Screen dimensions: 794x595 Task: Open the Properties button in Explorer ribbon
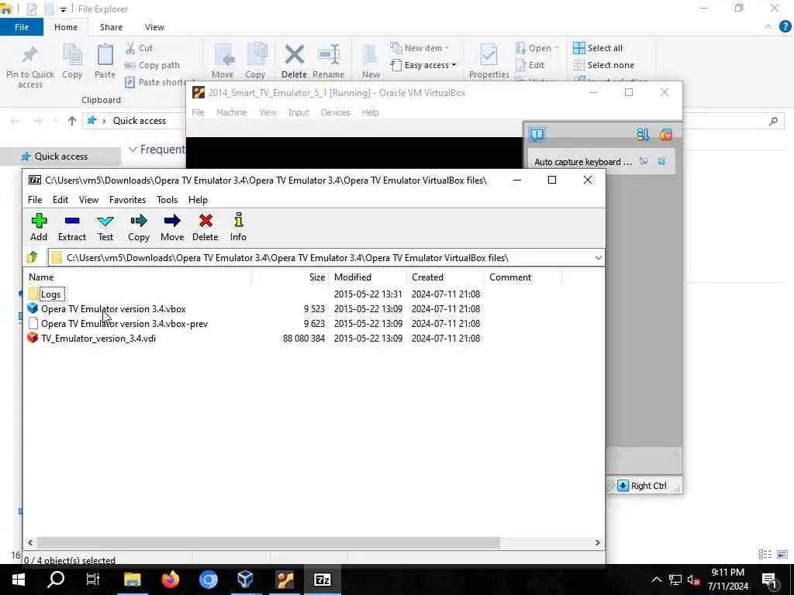click(488, 60)
